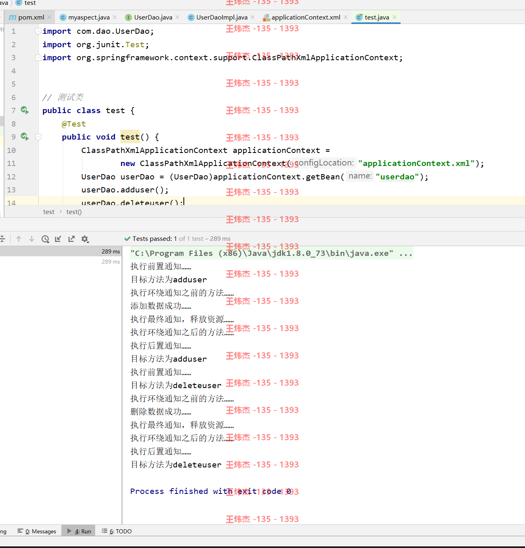Close the myaspect.java tab
This screenshot has width=525, height=548.
click(x=115, y=17)
